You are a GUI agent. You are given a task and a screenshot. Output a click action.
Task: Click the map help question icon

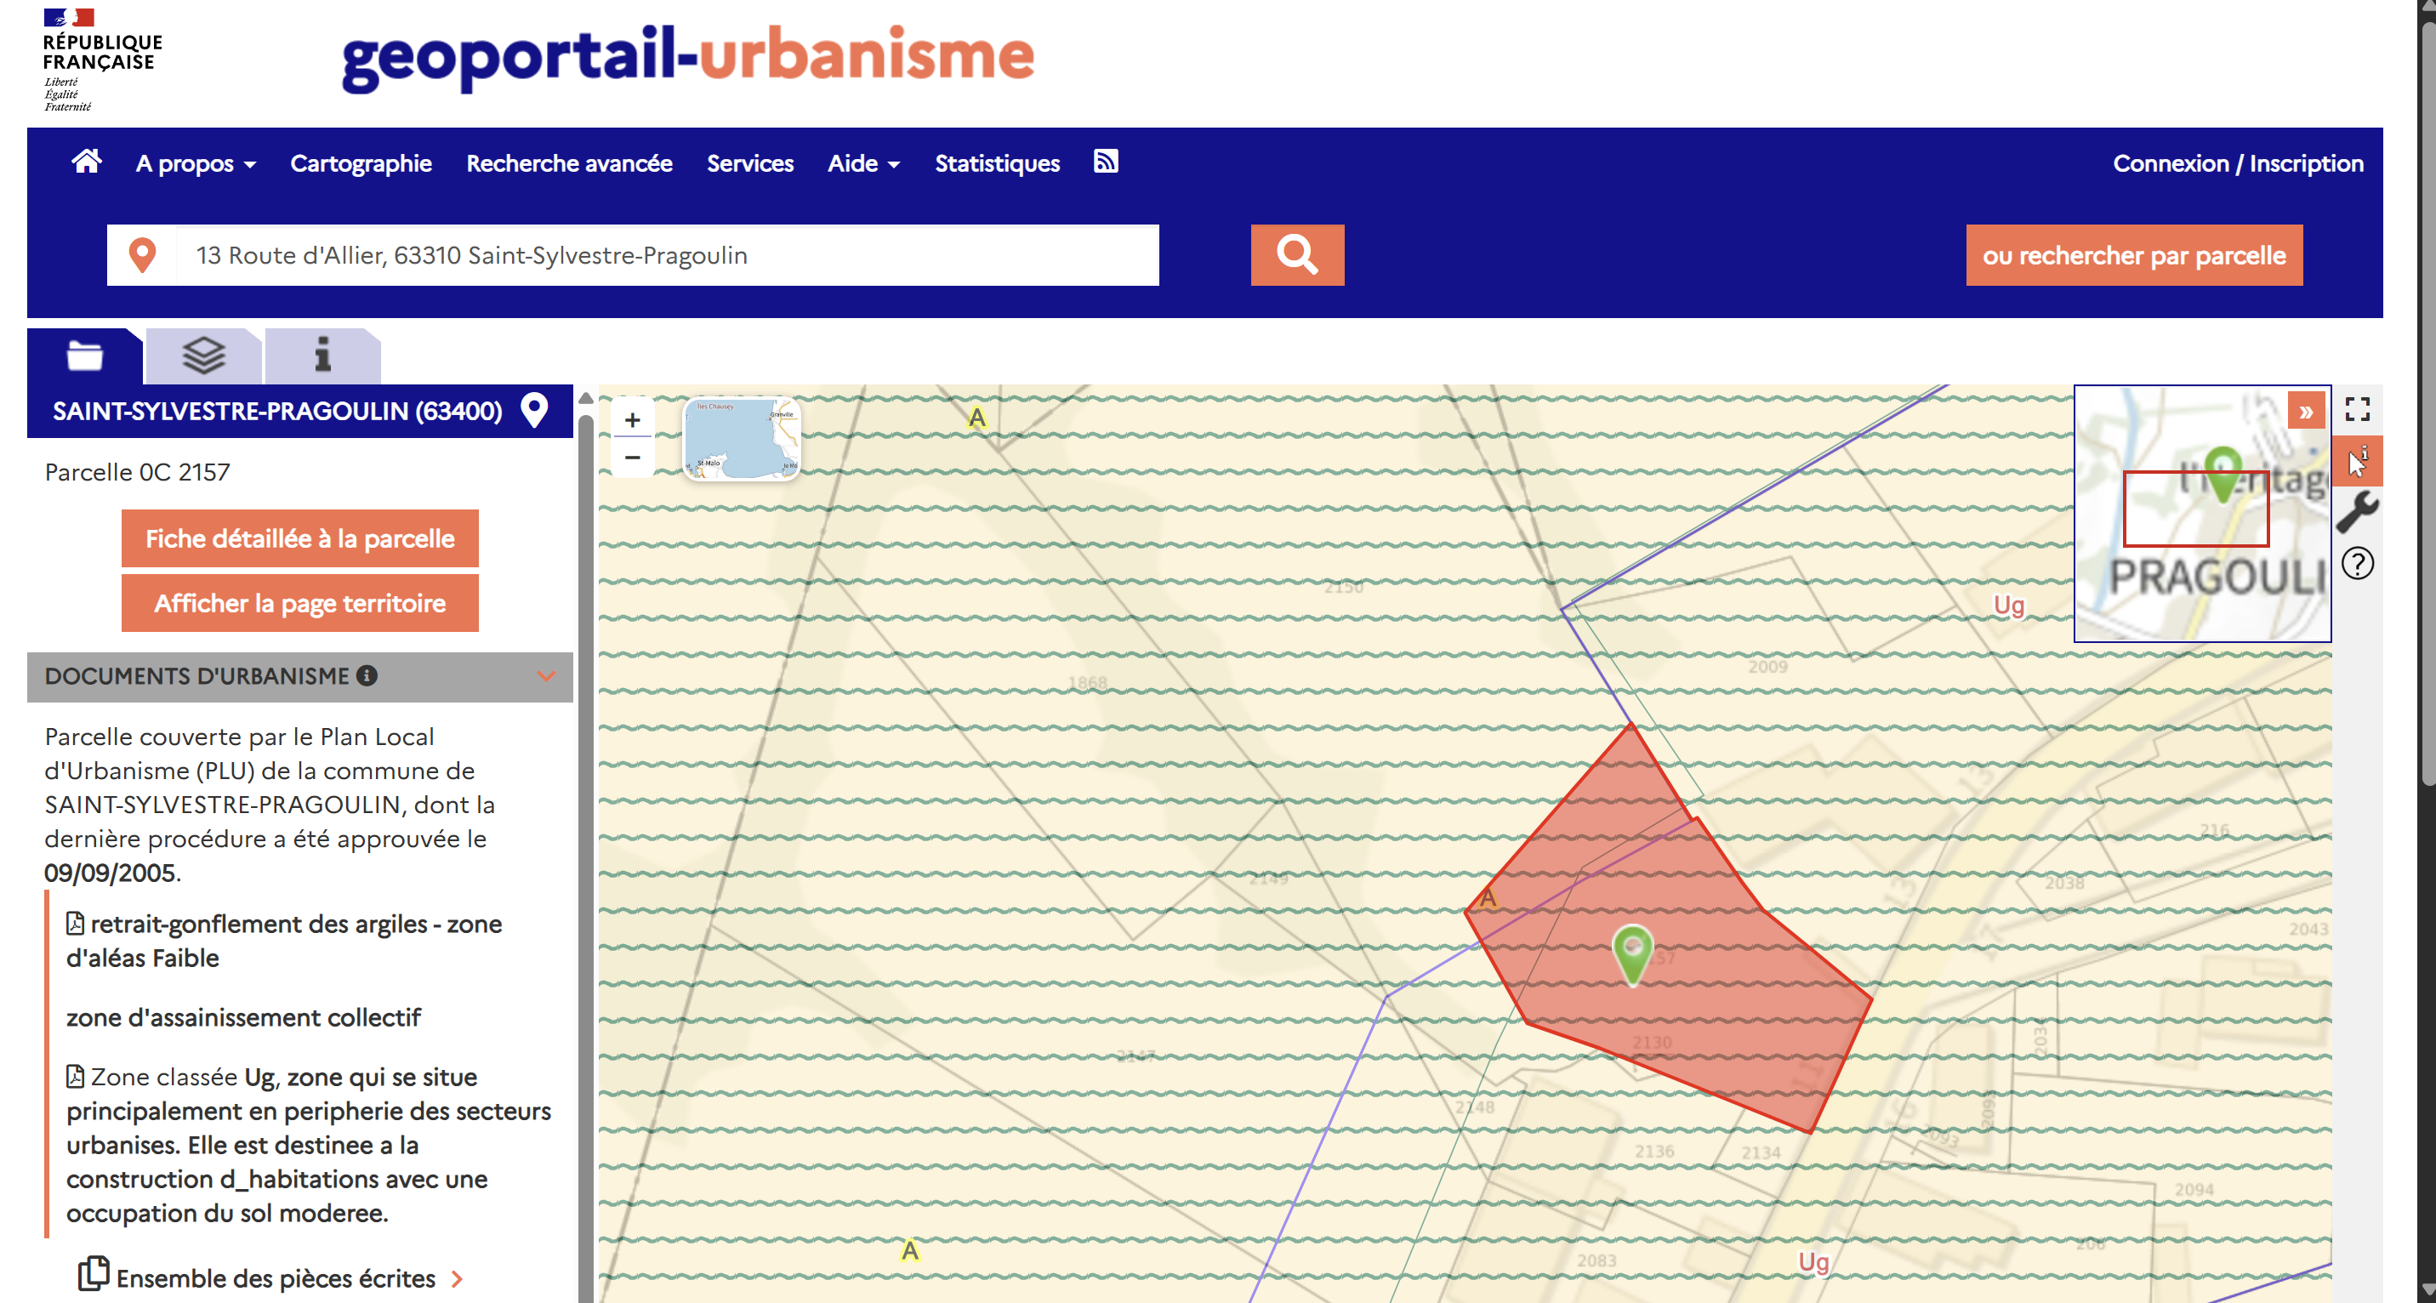[x=2357, y=564]
